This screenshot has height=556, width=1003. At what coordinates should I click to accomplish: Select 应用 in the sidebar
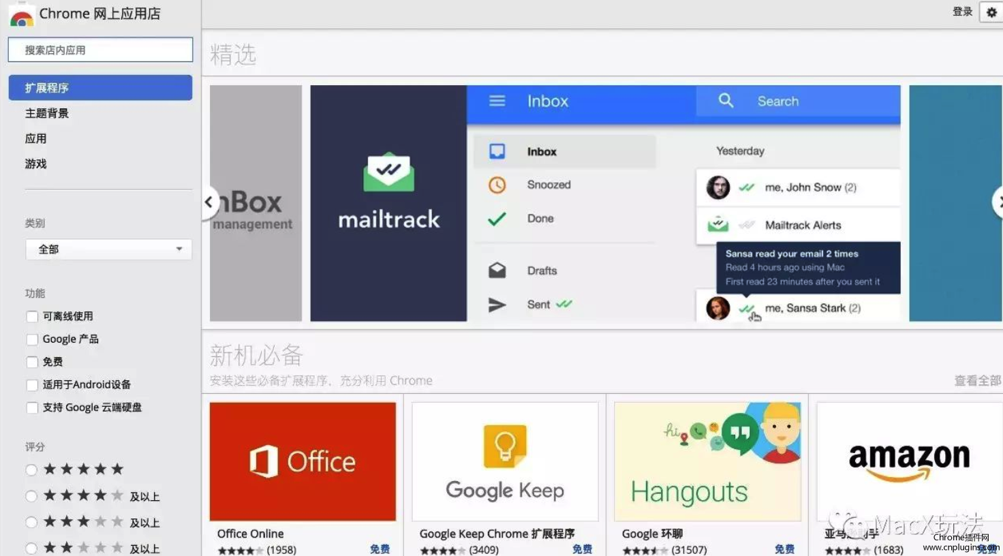pyautogui.click(x=36, y=138)
